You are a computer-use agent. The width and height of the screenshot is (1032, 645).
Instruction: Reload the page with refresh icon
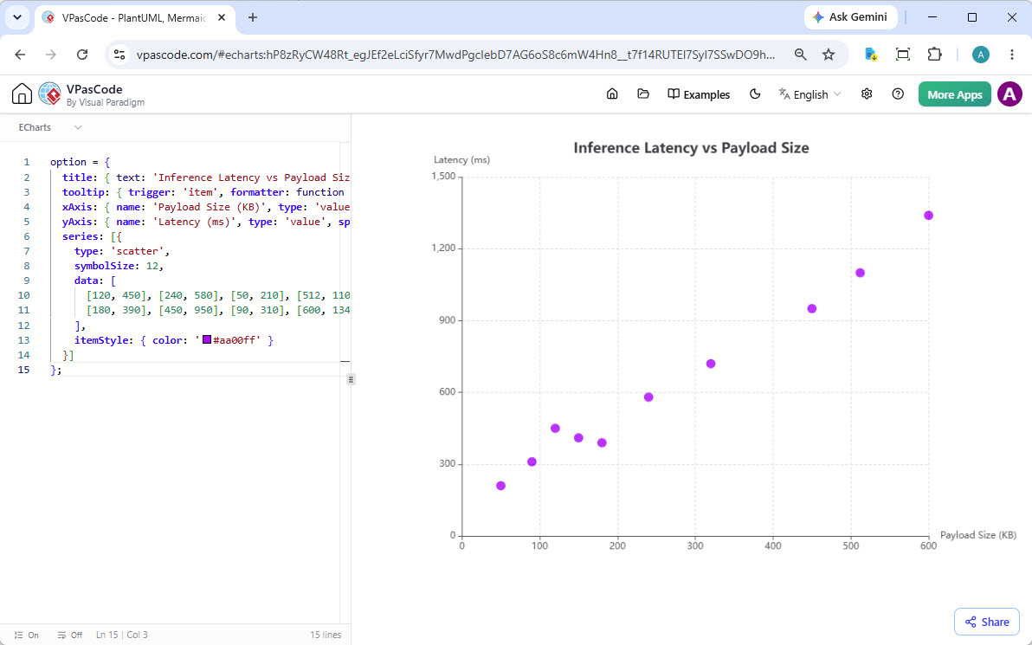82,55
